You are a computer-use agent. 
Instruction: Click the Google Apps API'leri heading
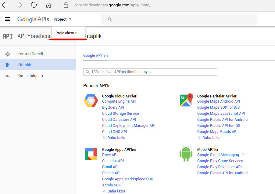tap(119, 150)
